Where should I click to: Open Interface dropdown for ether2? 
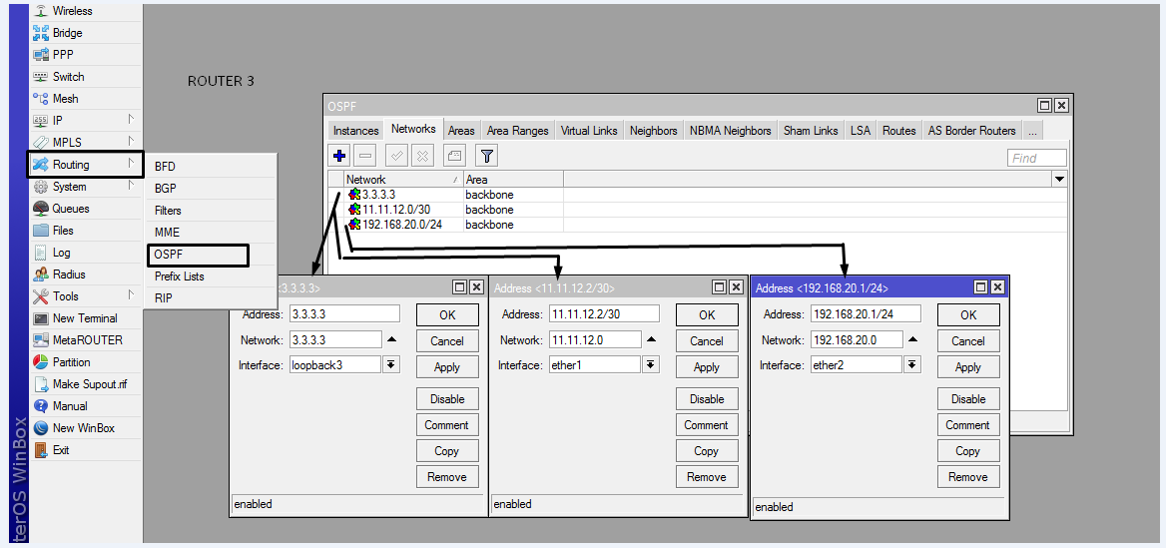912,364
